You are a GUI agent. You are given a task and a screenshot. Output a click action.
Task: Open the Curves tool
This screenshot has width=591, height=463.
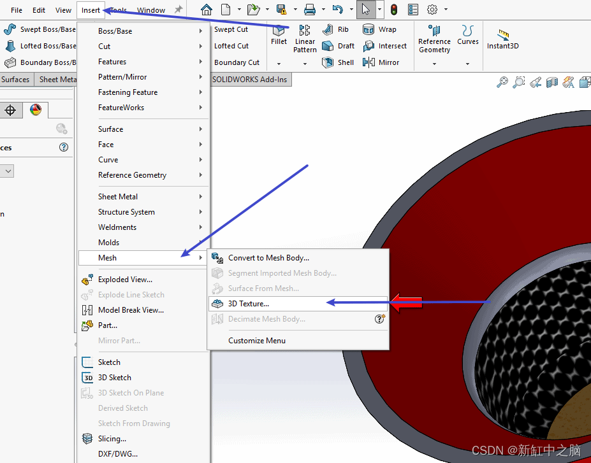(468, 35)
